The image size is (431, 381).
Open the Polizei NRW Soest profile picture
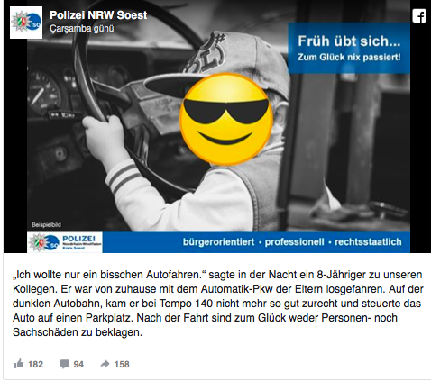26,23
